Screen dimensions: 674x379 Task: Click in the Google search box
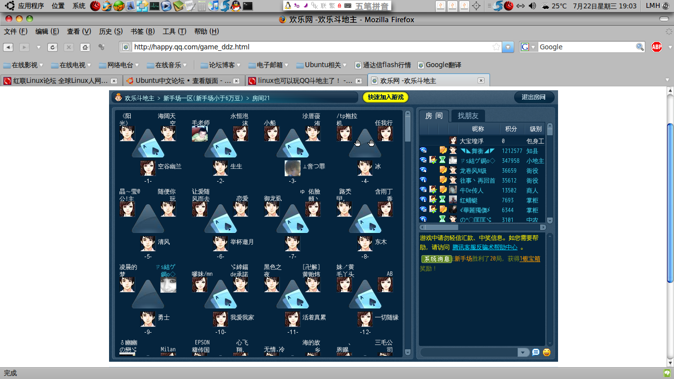click(586, 47)
